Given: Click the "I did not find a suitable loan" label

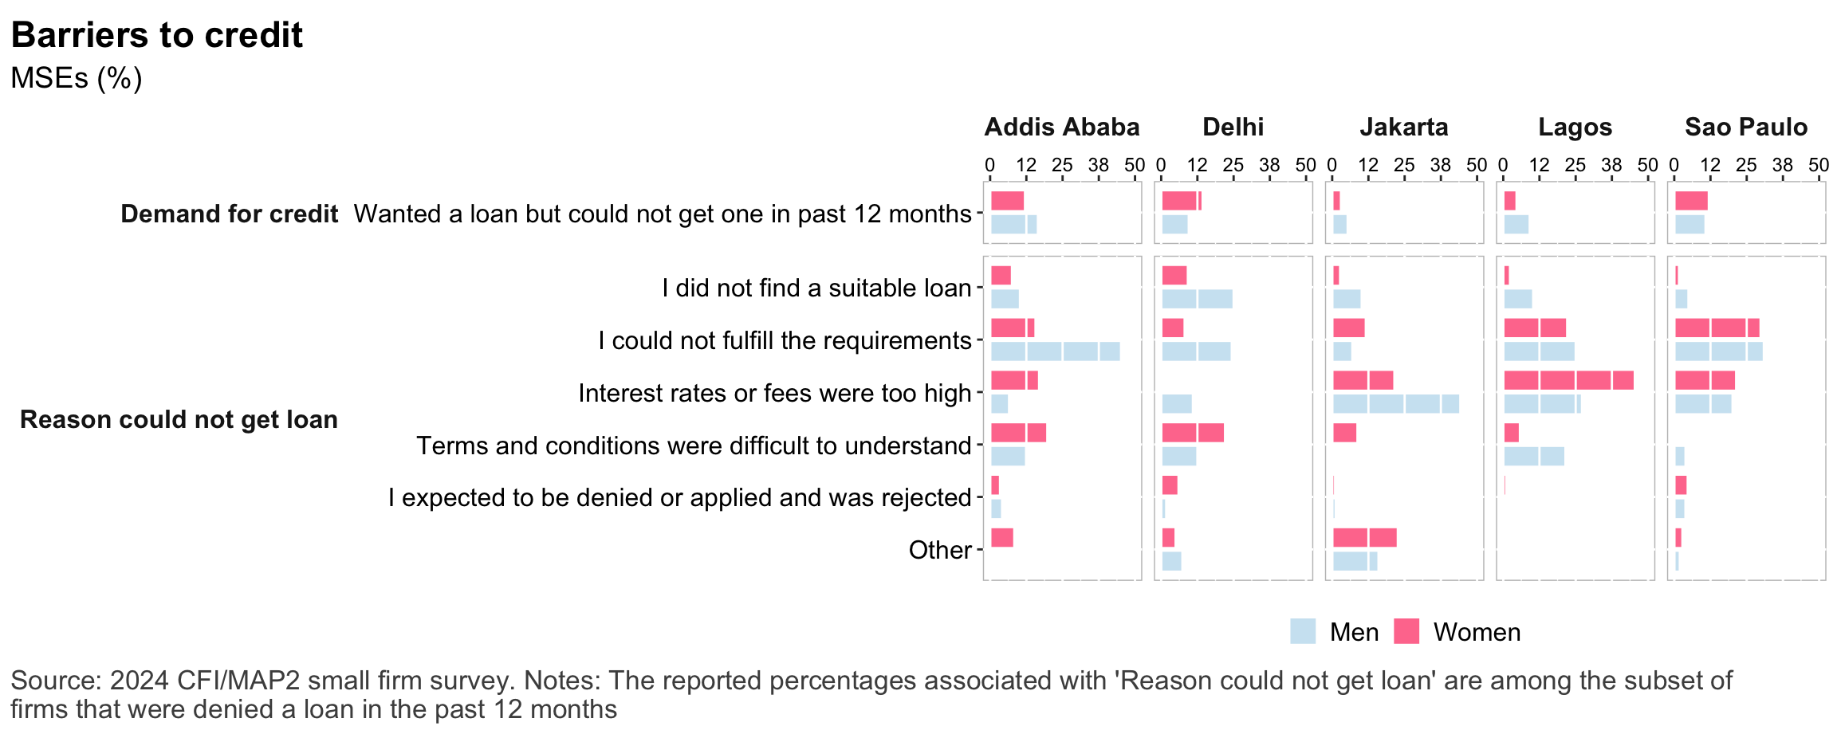Looking at the screenshot, I should pyautogui.click(x=816, y=288).
